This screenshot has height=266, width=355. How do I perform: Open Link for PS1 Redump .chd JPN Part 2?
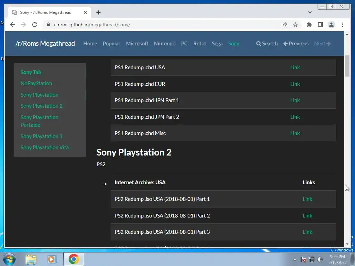tap(295, 117)
